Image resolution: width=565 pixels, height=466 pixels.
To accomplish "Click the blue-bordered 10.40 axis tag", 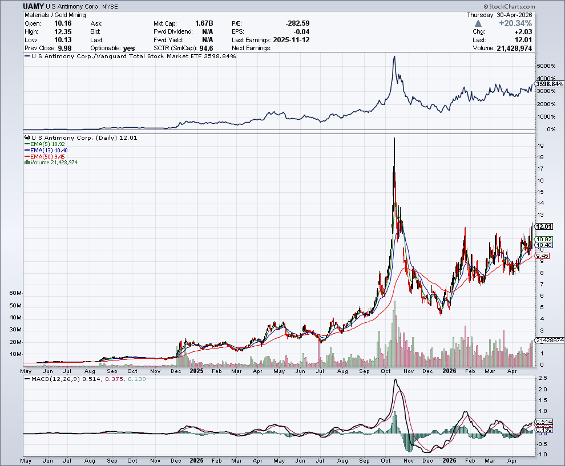I will [x=544, y=245].
